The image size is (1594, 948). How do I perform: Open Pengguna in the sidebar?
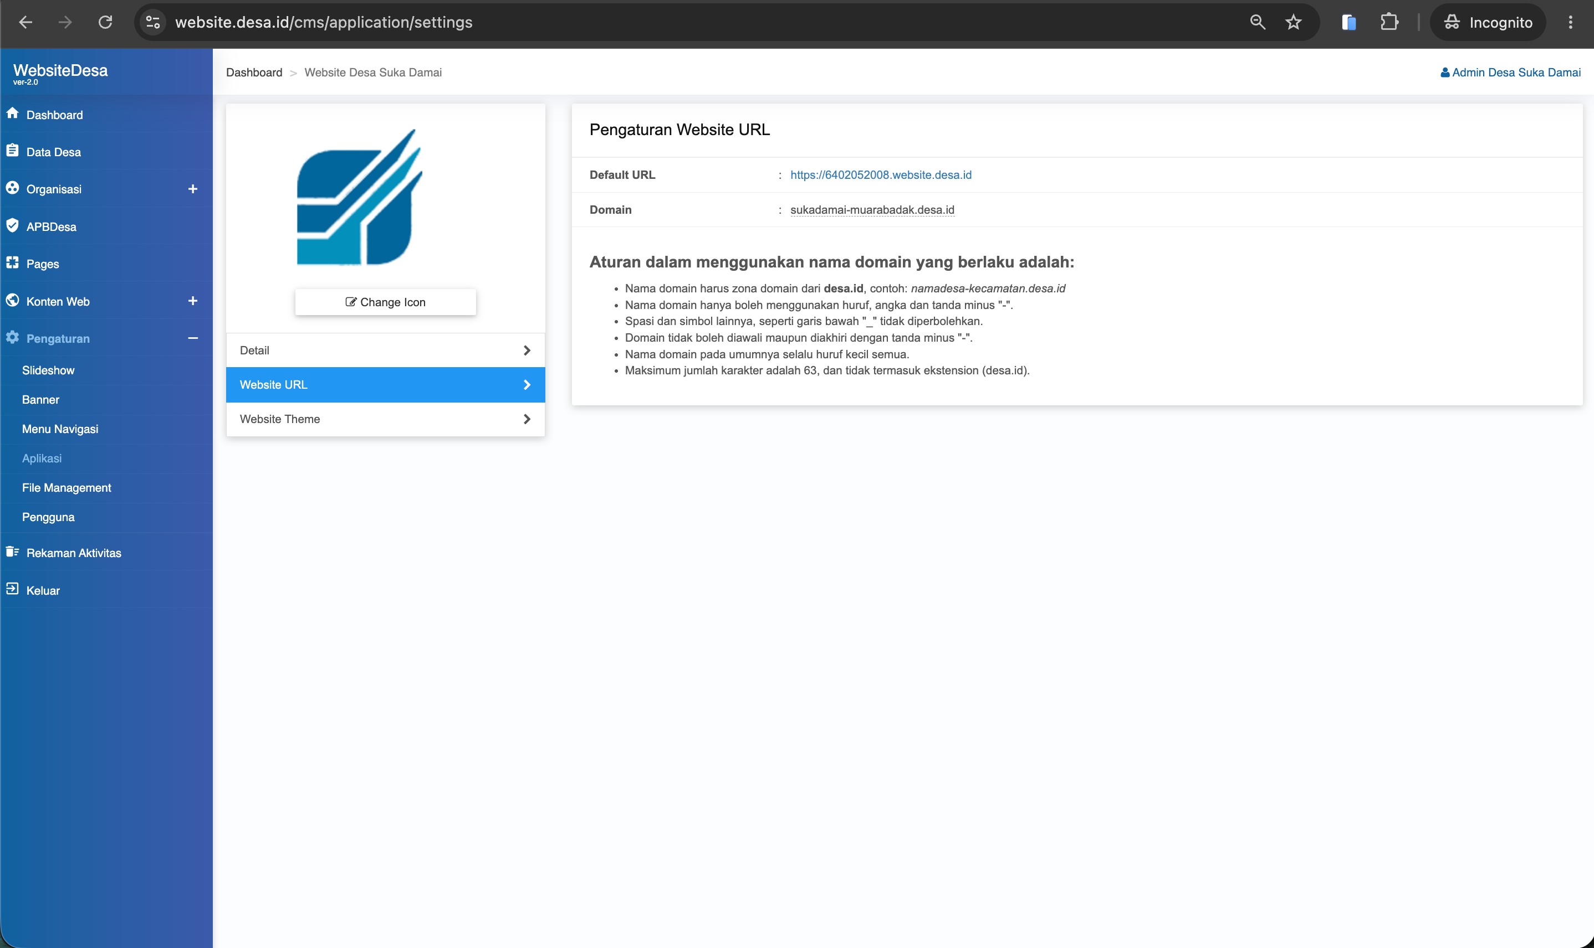[48, 517]
